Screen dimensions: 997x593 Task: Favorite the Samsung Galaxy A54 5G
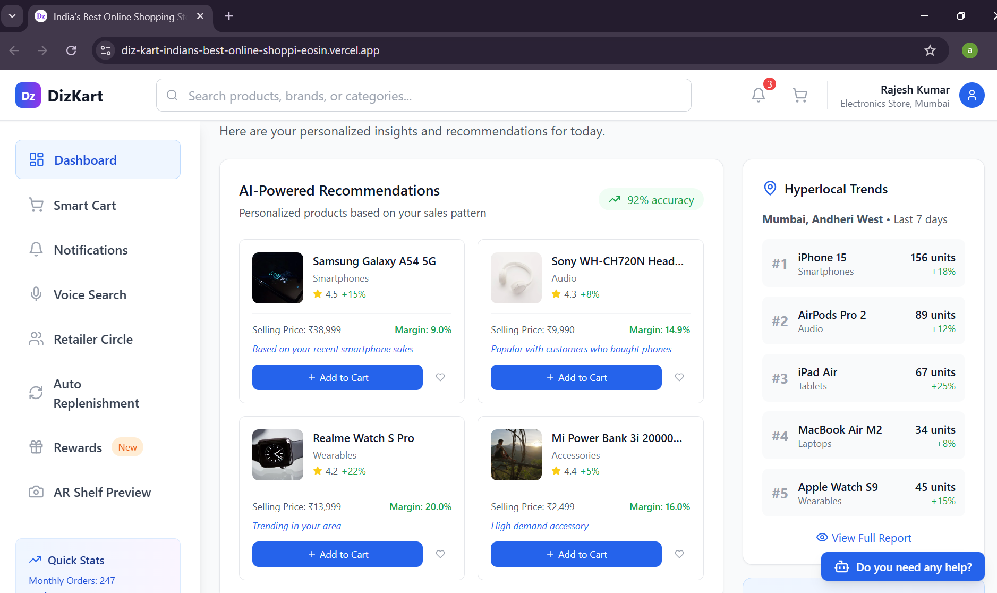(x=440, y=377)
